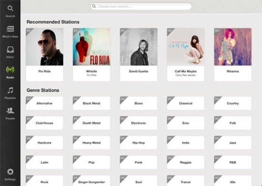Start the Country genre station
This screenshot has height=186, width=262.
coord(233,103)
